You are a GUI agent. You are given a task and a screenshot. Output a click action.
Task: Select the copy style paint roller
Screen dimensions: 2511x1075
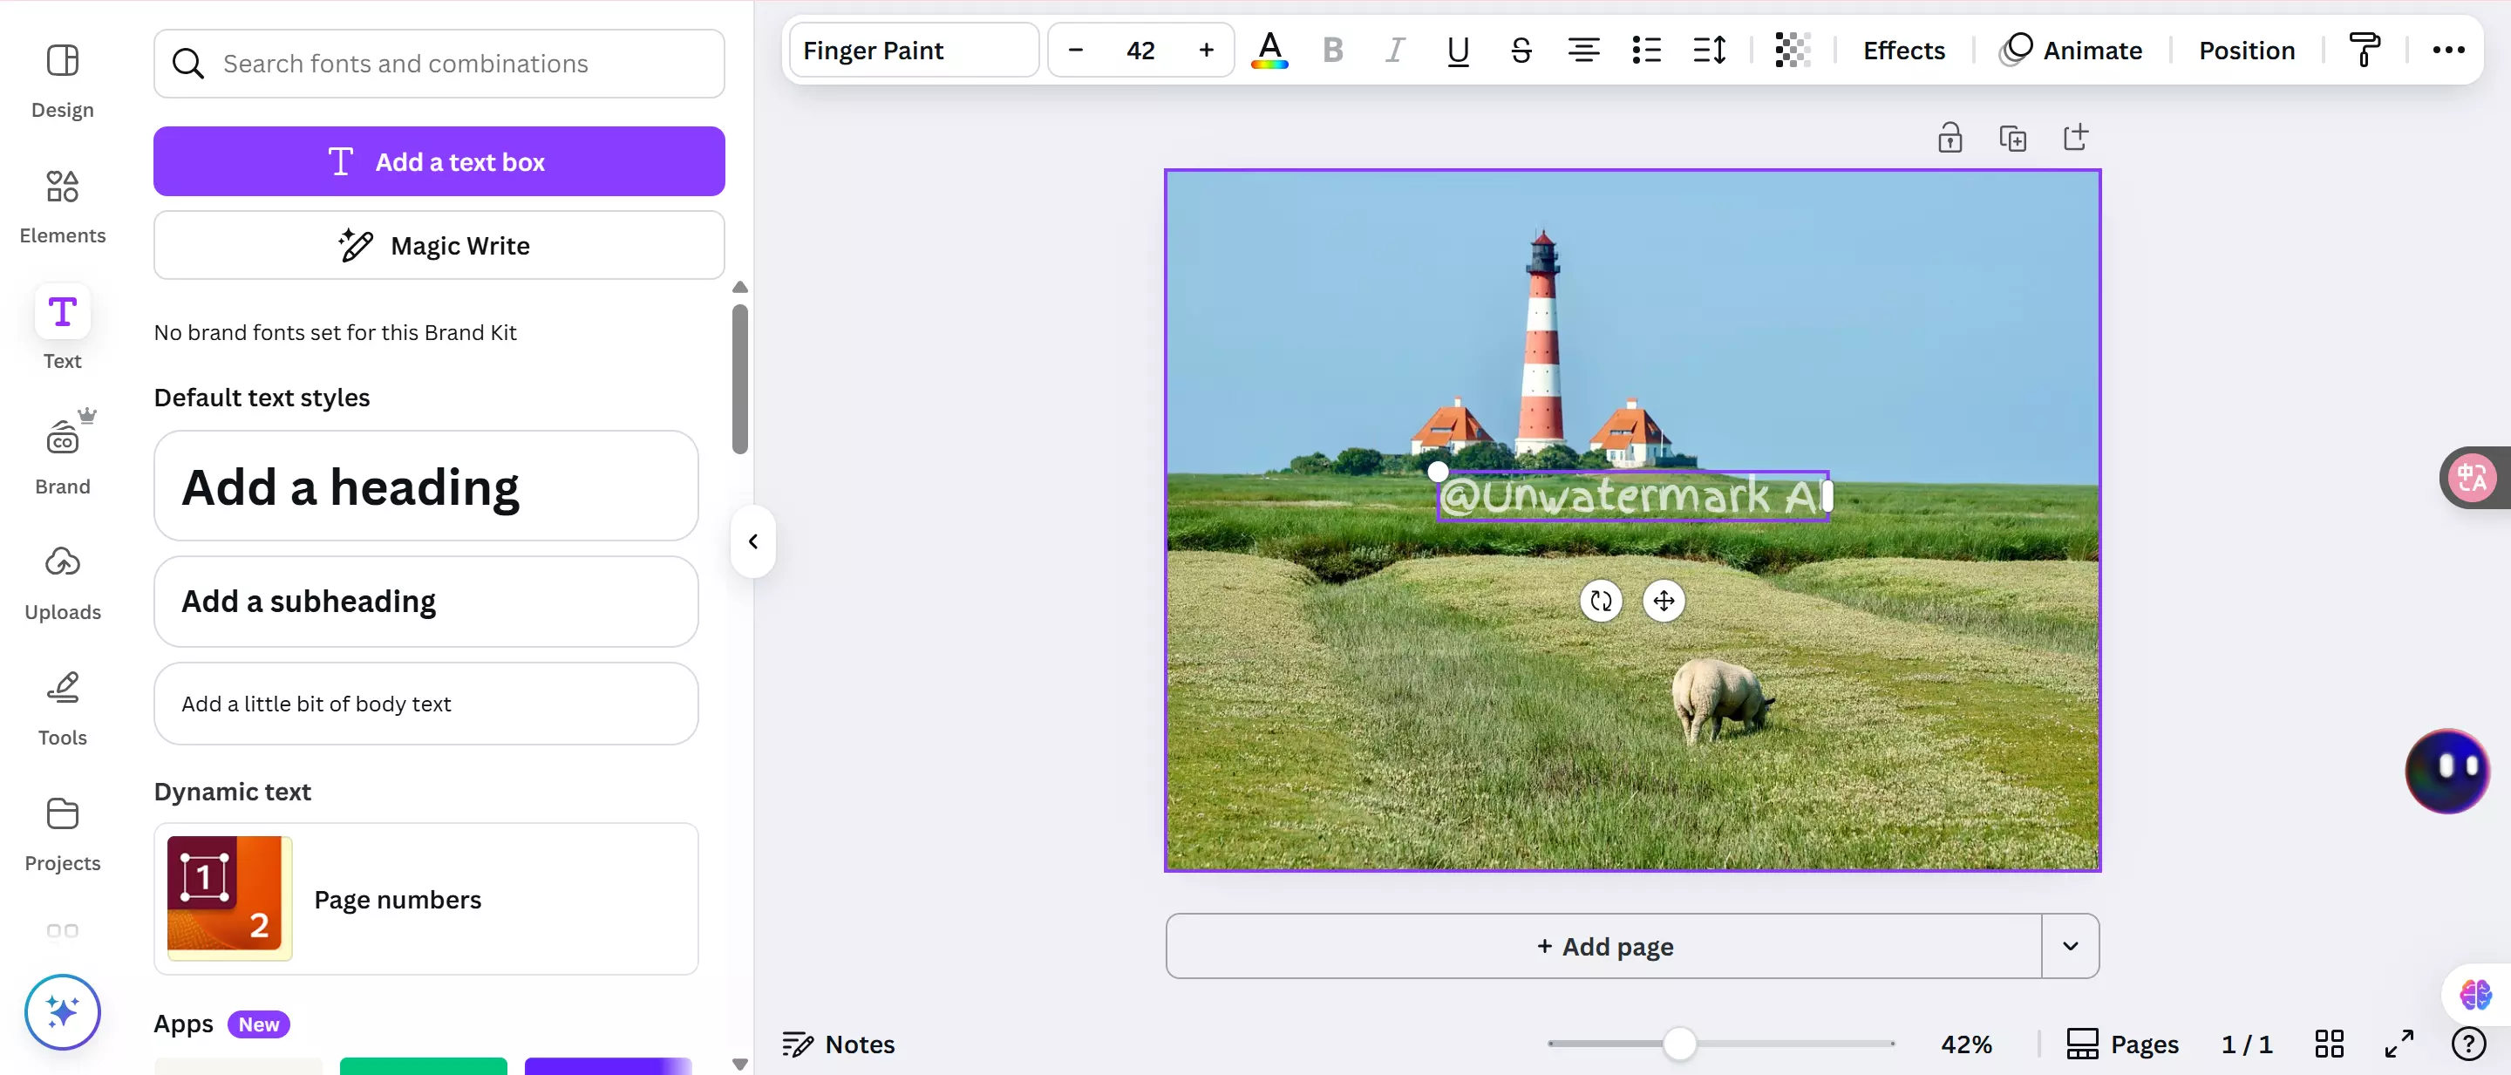(2364, 50)
